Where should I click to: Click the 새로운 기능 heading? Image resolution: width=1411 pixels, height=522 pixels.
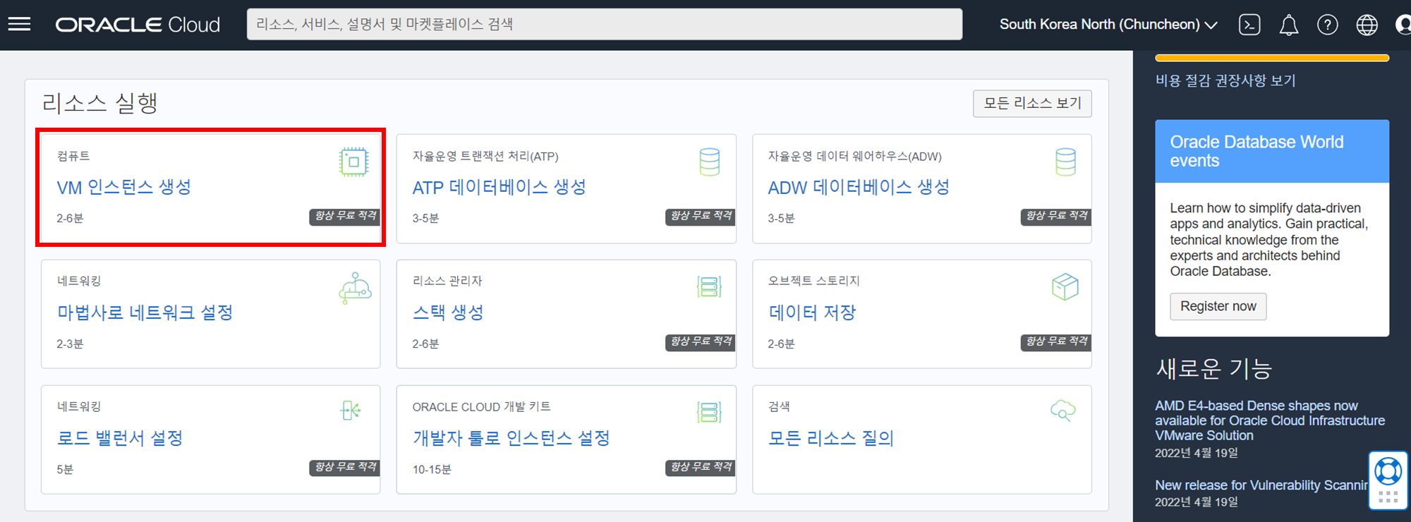pos(1213,368)
